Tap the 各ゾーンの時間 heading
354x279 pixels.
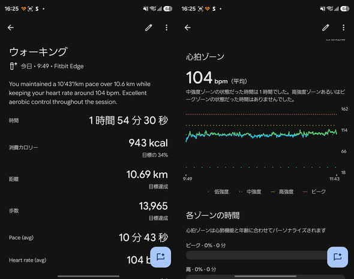pyautogui.click(x=212, y=216)
